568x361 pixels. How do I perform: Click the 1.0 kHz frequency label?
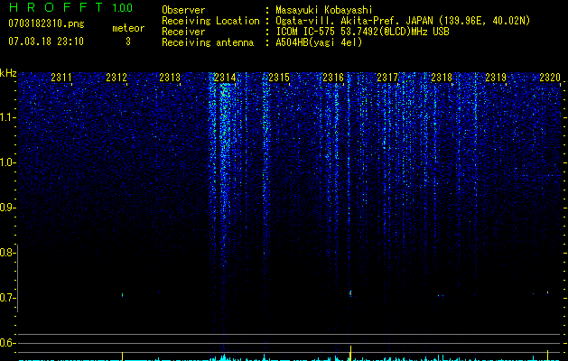click(8, 162)
